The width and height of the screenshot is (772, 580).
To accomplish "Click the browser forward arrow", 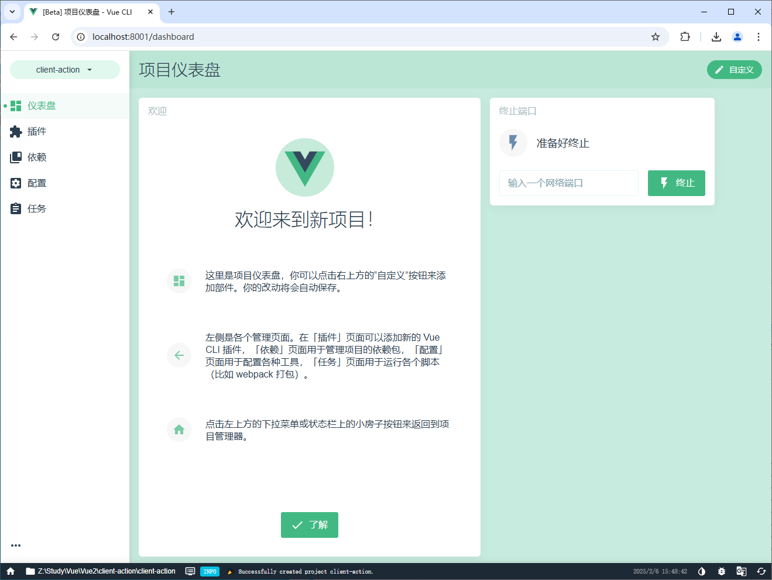I will pyautogui.click(x=35, y=37).
